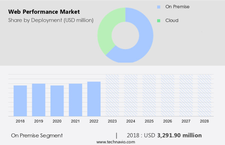Click the 2021 bar
The width and height of the screenshot is (225, 145).
pyautogui.click(x=75, y=100)
